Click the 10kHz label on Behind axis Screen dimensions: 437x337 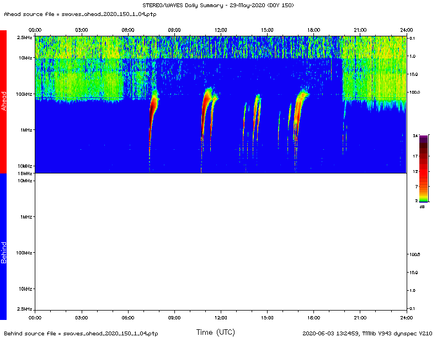pos(25,289)
